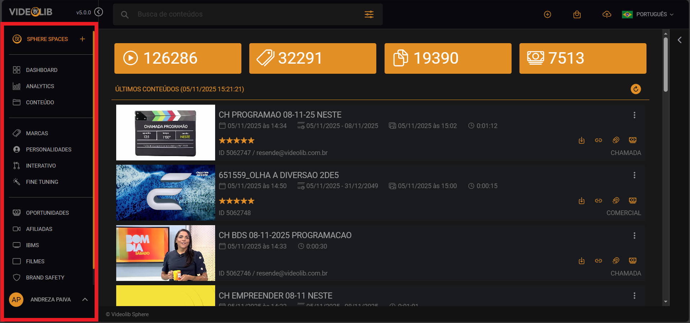
Task: Click the content list scrollbar up arrow
Action: click(x=666, y=33)
